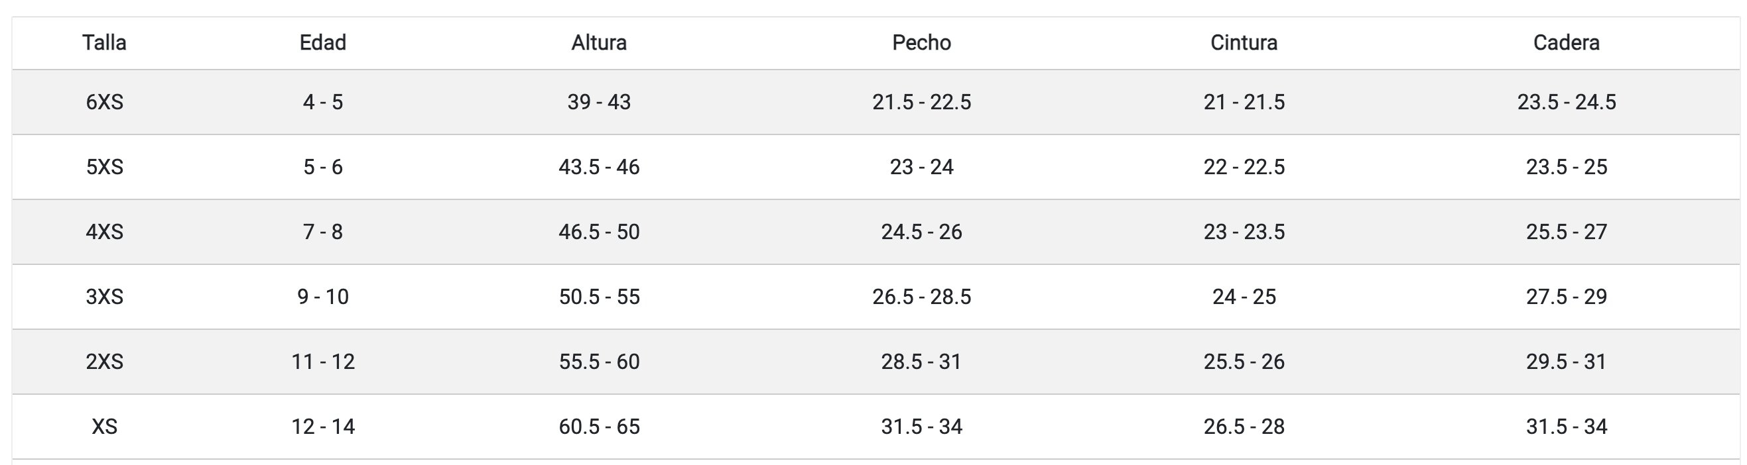Click the Cadera column header

[1567, 42]
